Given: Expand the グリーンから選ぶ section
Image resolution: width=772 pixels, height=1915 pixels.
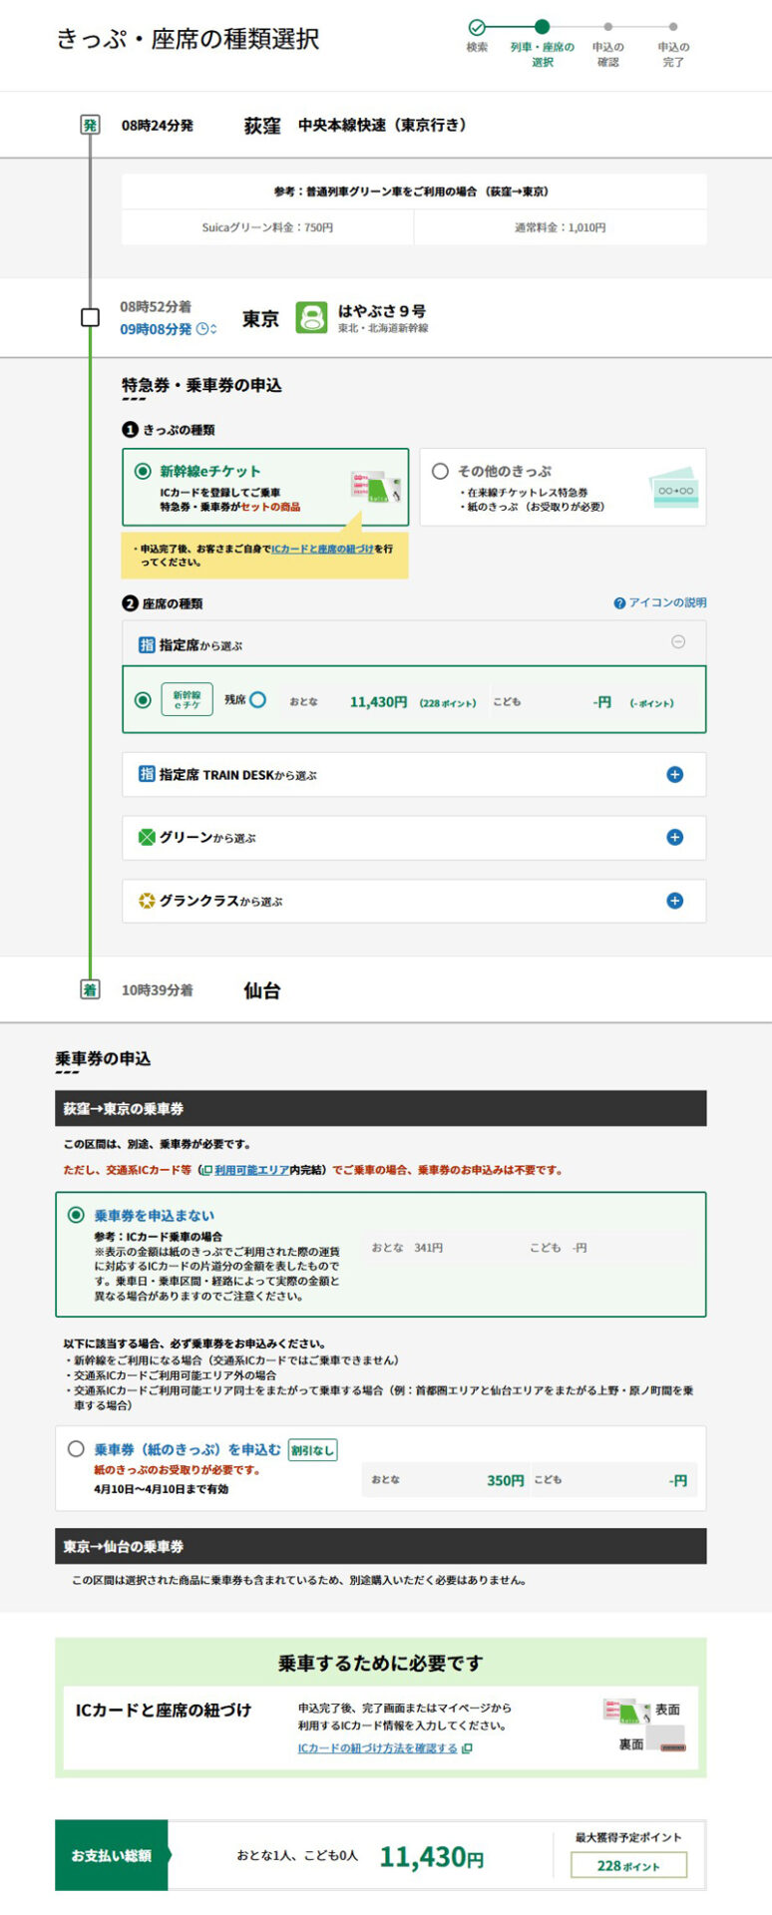Looking at the screenshot, I should 674,838.
